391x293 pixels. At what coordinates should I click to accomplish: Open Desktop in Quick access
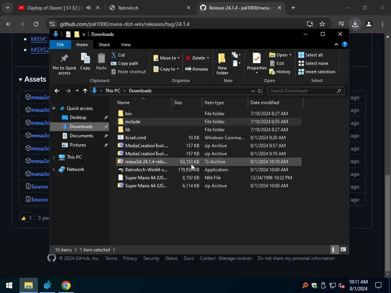click(x=78, y=118)
